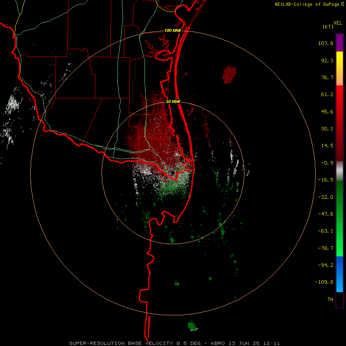Click the black TH segment of the color bar
Viewport: 346px width, 346px height.
pyautogui.click(x=339, y=300)
